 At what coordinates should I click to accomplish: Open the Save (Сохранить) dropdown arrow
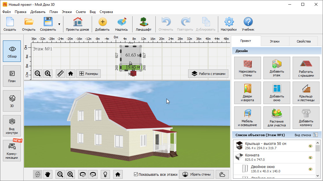tap(59, 24)
